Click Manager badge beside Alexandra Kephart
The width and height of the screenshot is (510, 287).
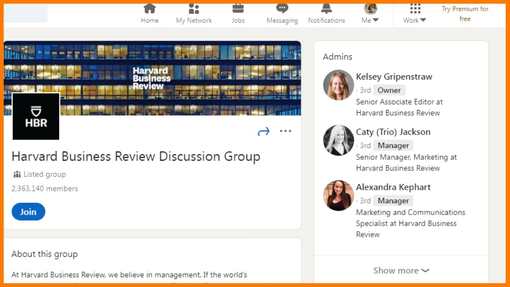tap(393, 201)
